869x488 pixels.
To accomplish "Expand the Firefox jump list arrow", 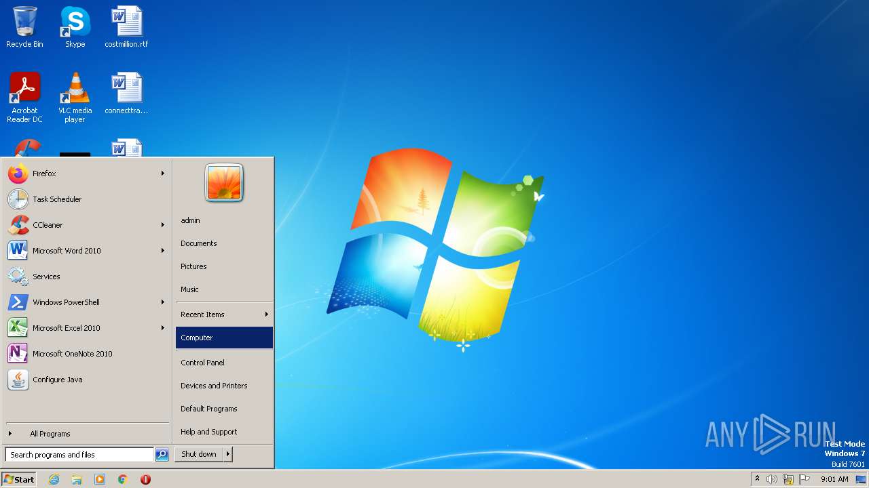I will (163, 174).
